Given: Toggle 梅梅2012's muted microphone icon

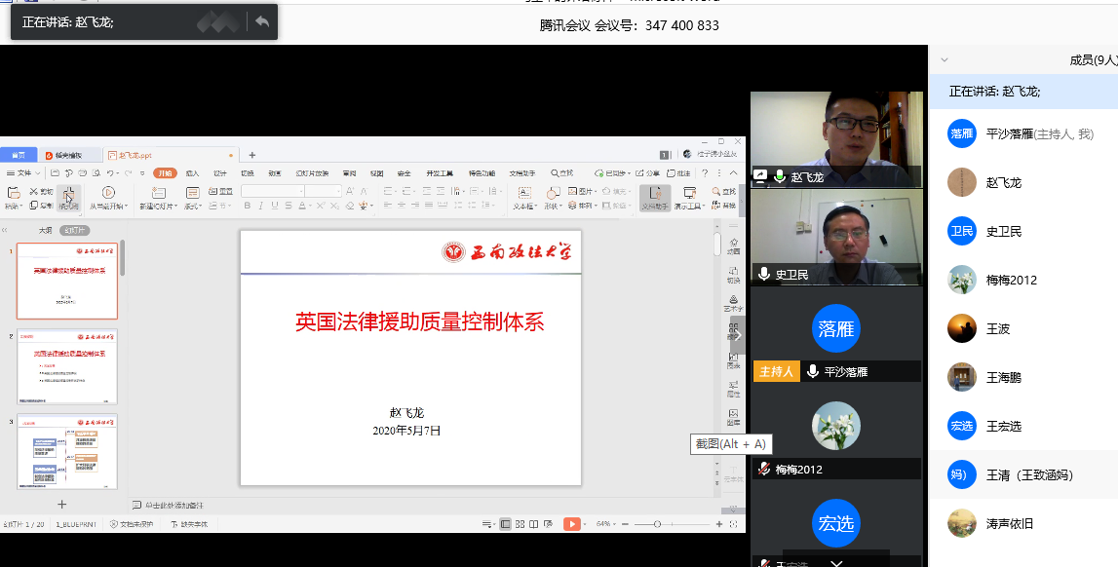Looking at the screenshot, I should 764,469.
